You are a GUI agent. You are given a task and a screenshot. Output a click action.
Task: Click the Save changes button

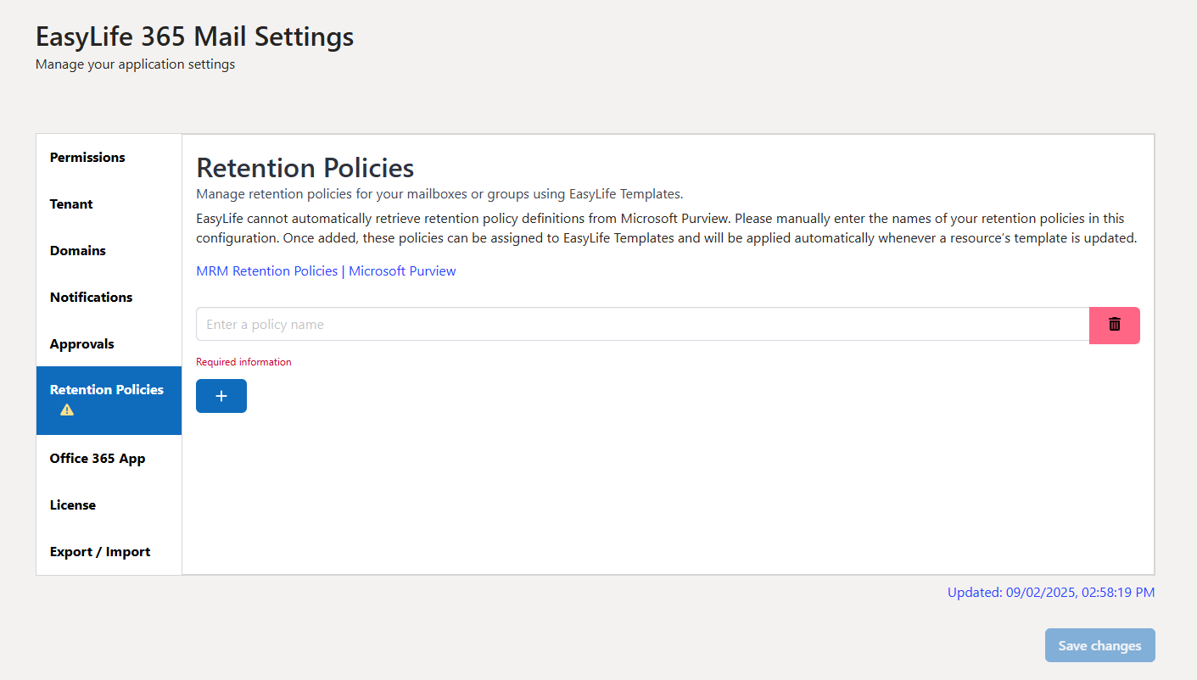1099,645
